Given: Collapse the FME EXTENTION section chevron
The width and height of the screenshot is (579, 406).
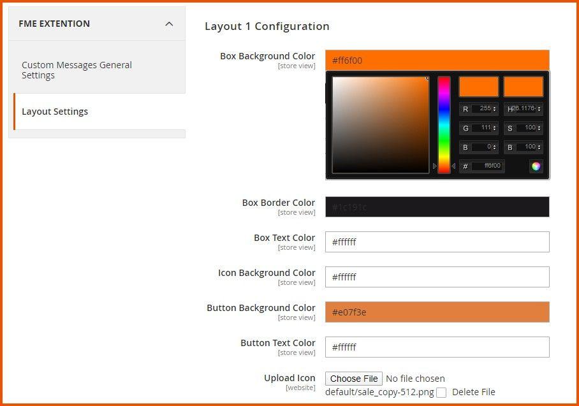Looking at the screenshot, I should [169, 24].
